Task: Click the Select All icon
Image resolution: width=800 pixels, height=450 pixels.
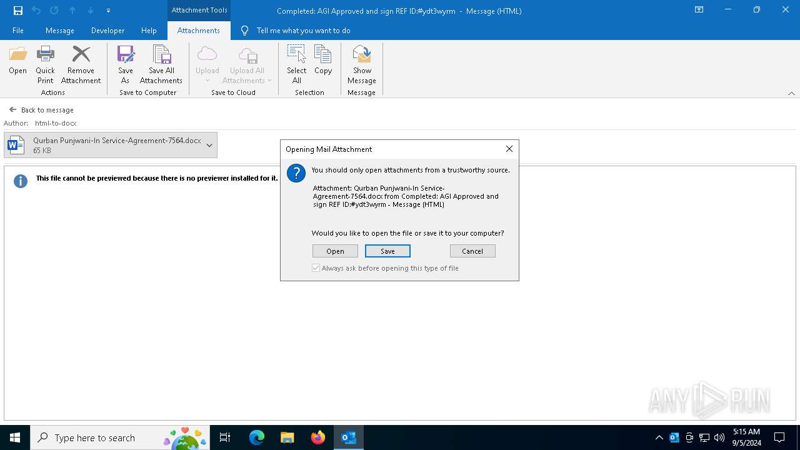Action: (x=296, y=55)
